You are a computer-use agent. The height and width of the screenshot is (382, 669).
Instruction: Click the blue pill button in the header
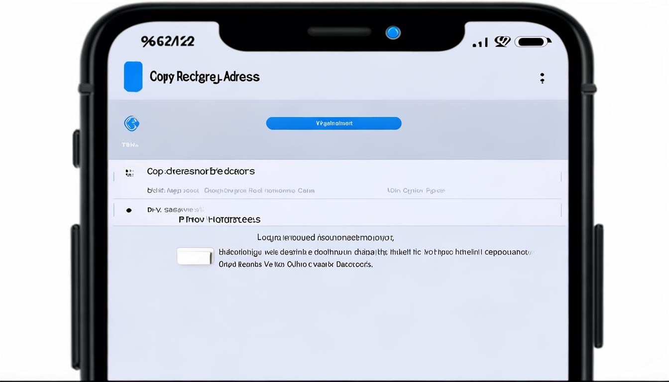pyautogui.click(x=334, y=123)
